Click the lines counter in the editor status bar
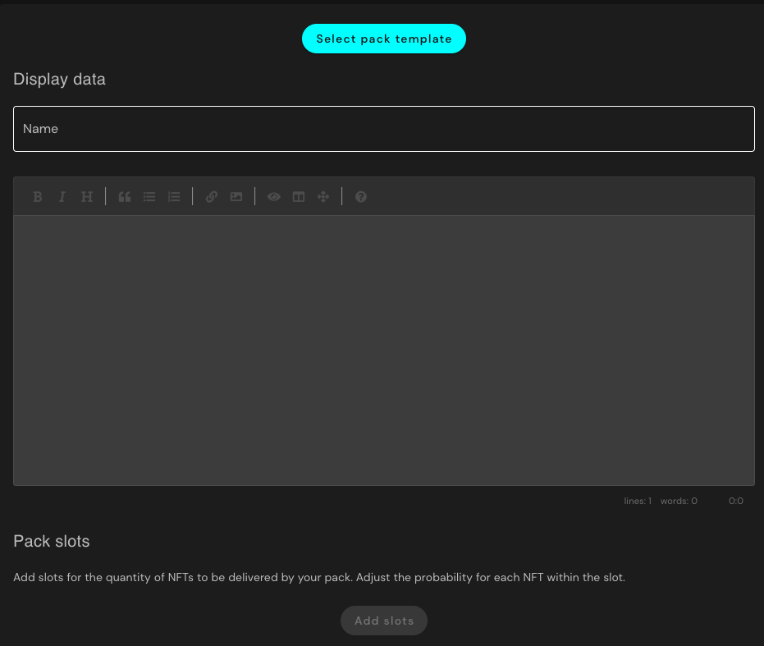Image resolution: width=764 pixels, height=646 pixels. [638, 501]
